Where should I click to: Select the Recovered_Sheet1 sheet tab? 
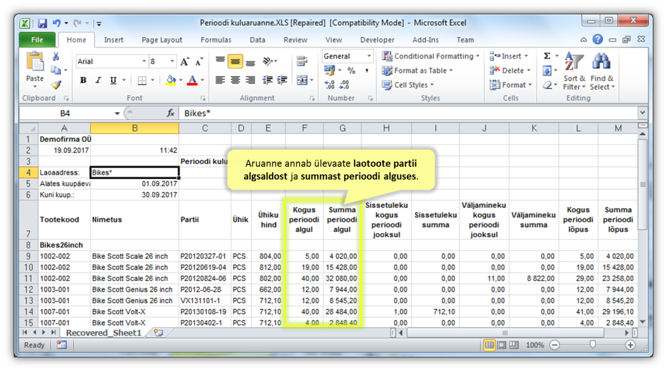(x=104, y=333)
